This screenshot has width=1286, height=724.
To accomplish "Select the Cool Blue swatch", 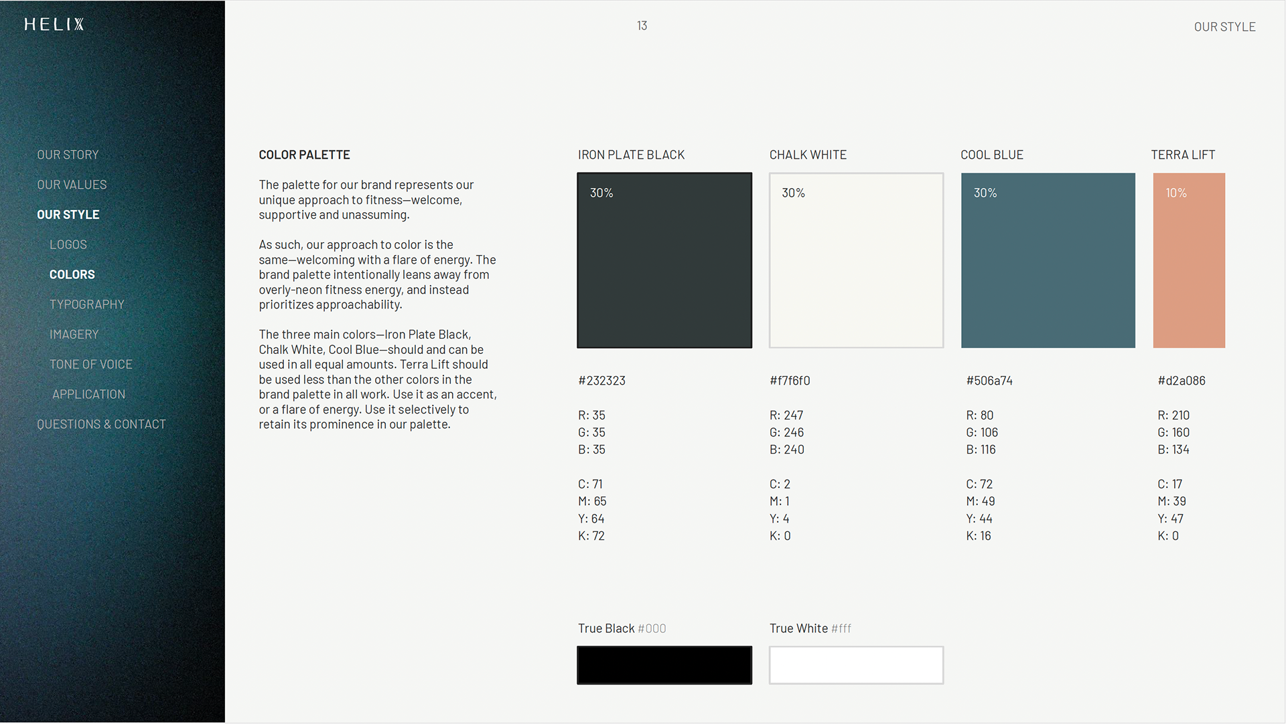I will click(1048, 260).
